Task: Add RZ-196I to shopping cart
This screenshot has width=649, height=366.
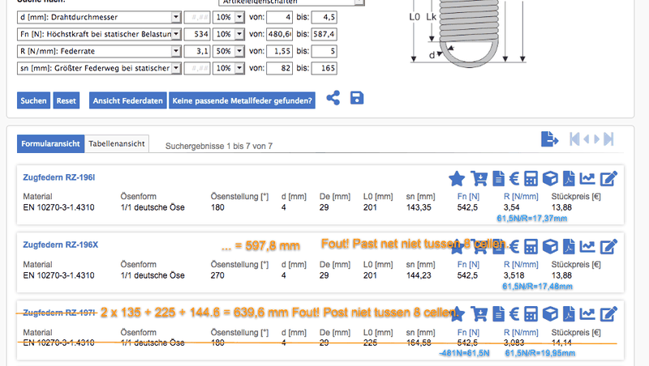Action: [479, 178]
